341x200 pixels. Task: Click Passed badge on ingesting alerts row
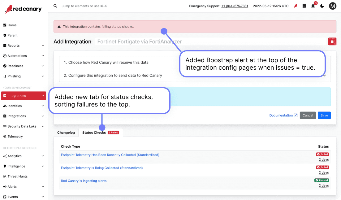pos(322,180)
